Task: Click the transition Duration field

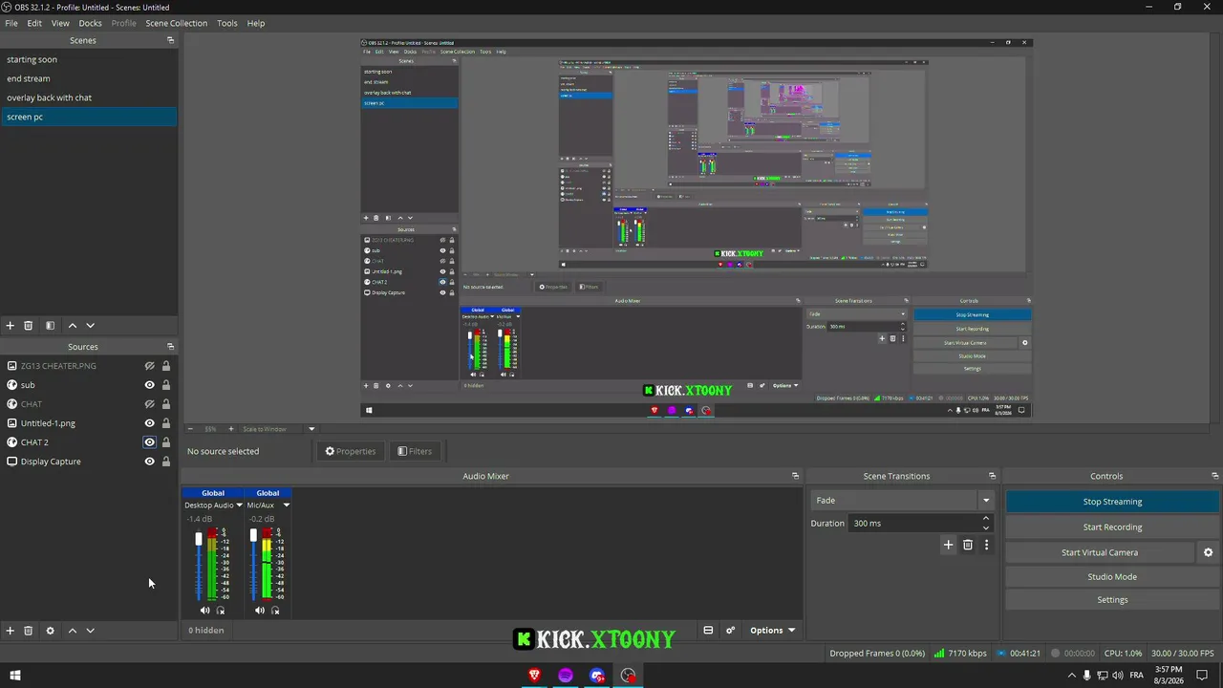Action: [x=914, y=524]
